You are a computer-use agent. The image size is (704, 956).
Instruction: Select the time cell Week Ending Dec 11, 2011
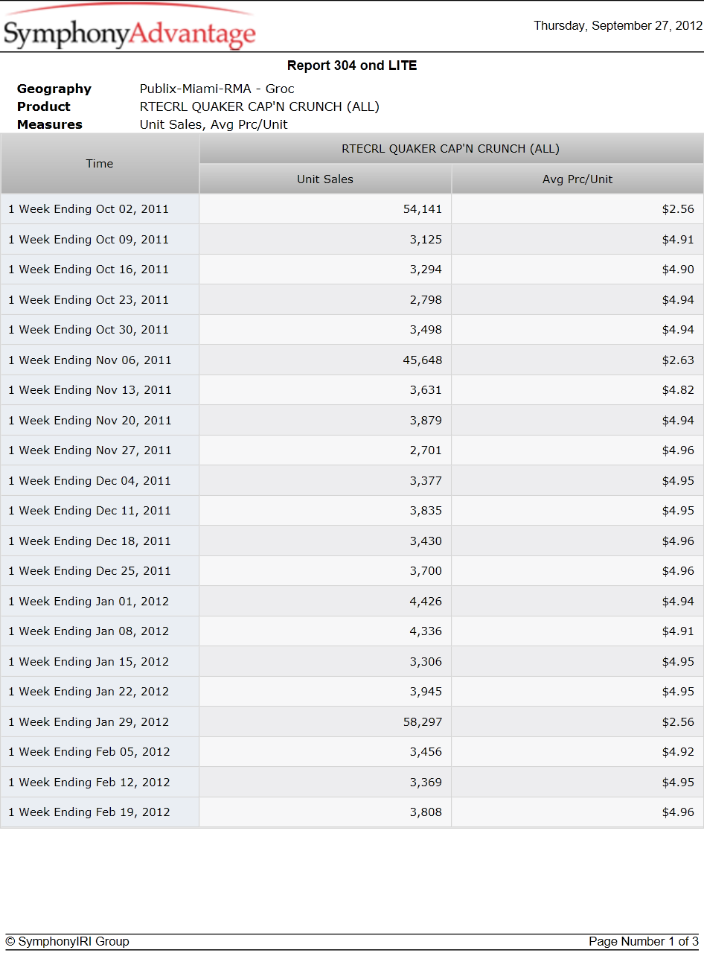coord(100,511)
